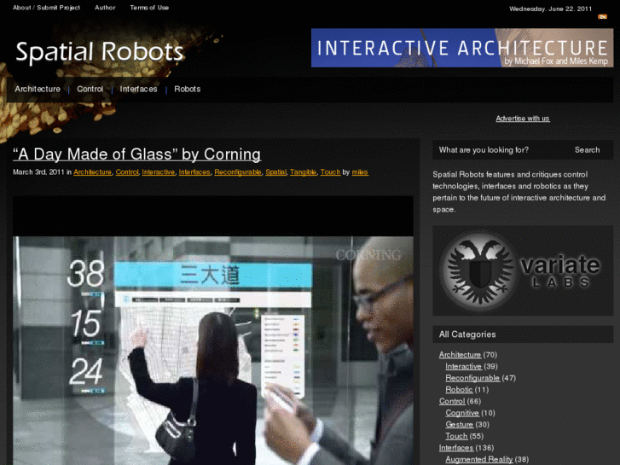This screenshot has height=465, width=620.
Task: Open Touch (55) category in sidebar
Action: pyautogui.click(x=456, y=436)
